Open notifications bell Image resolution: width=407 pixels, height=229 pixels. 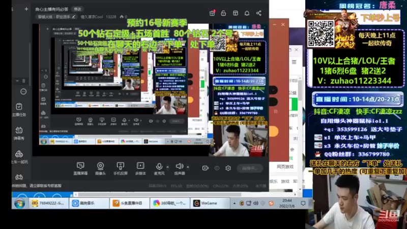coord(247,13)
